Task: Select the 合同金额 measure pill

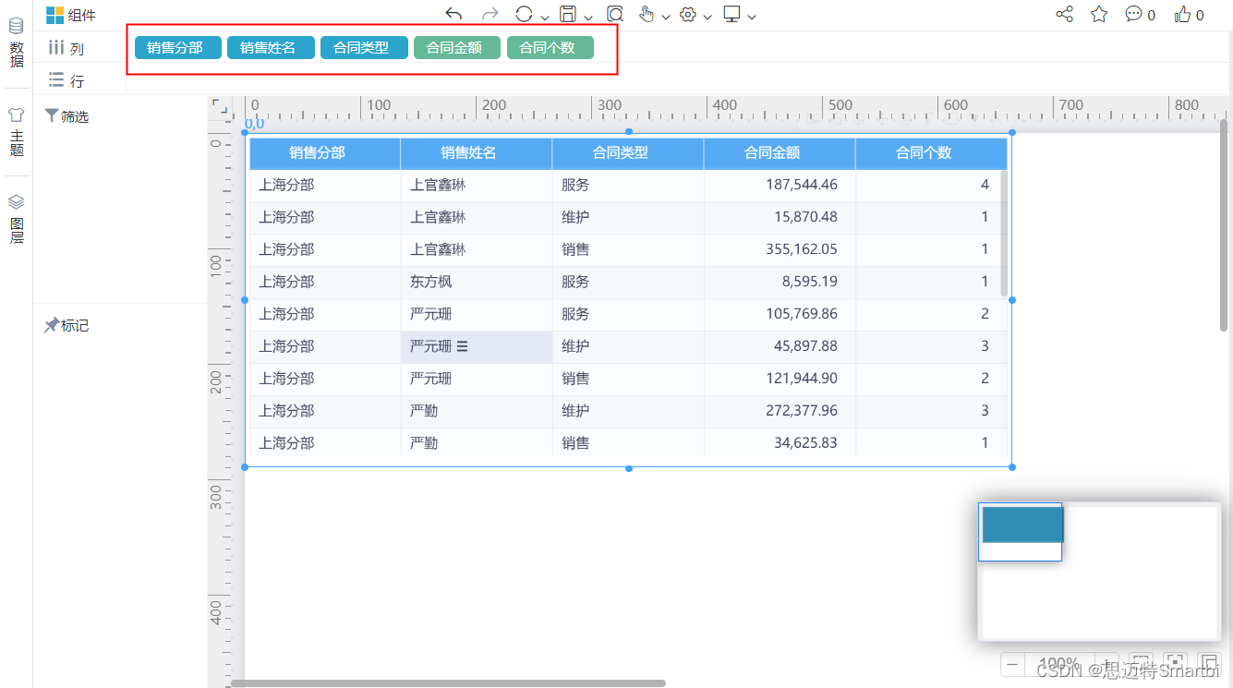Action: (457, 48)
